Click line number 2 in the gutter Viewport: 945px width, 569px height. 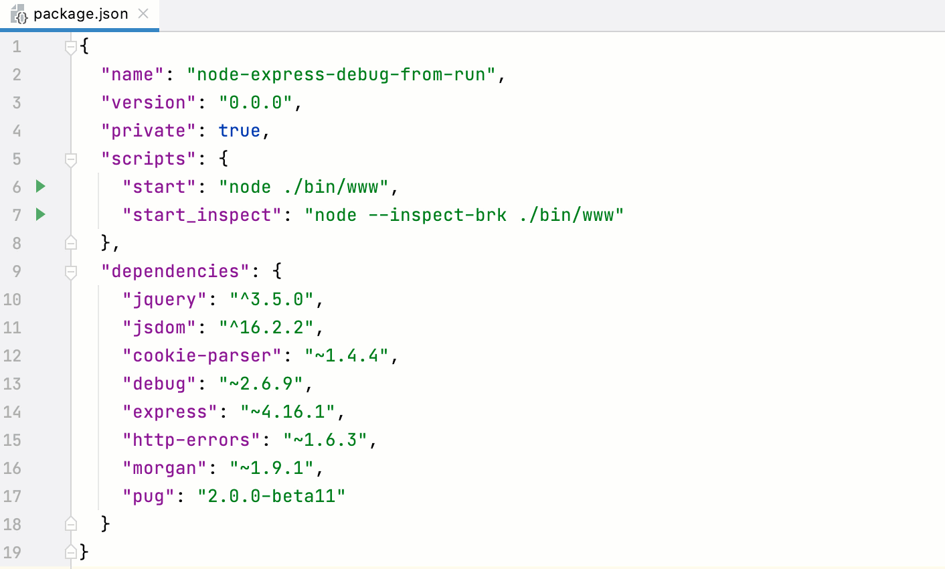[x=17, y=74]
